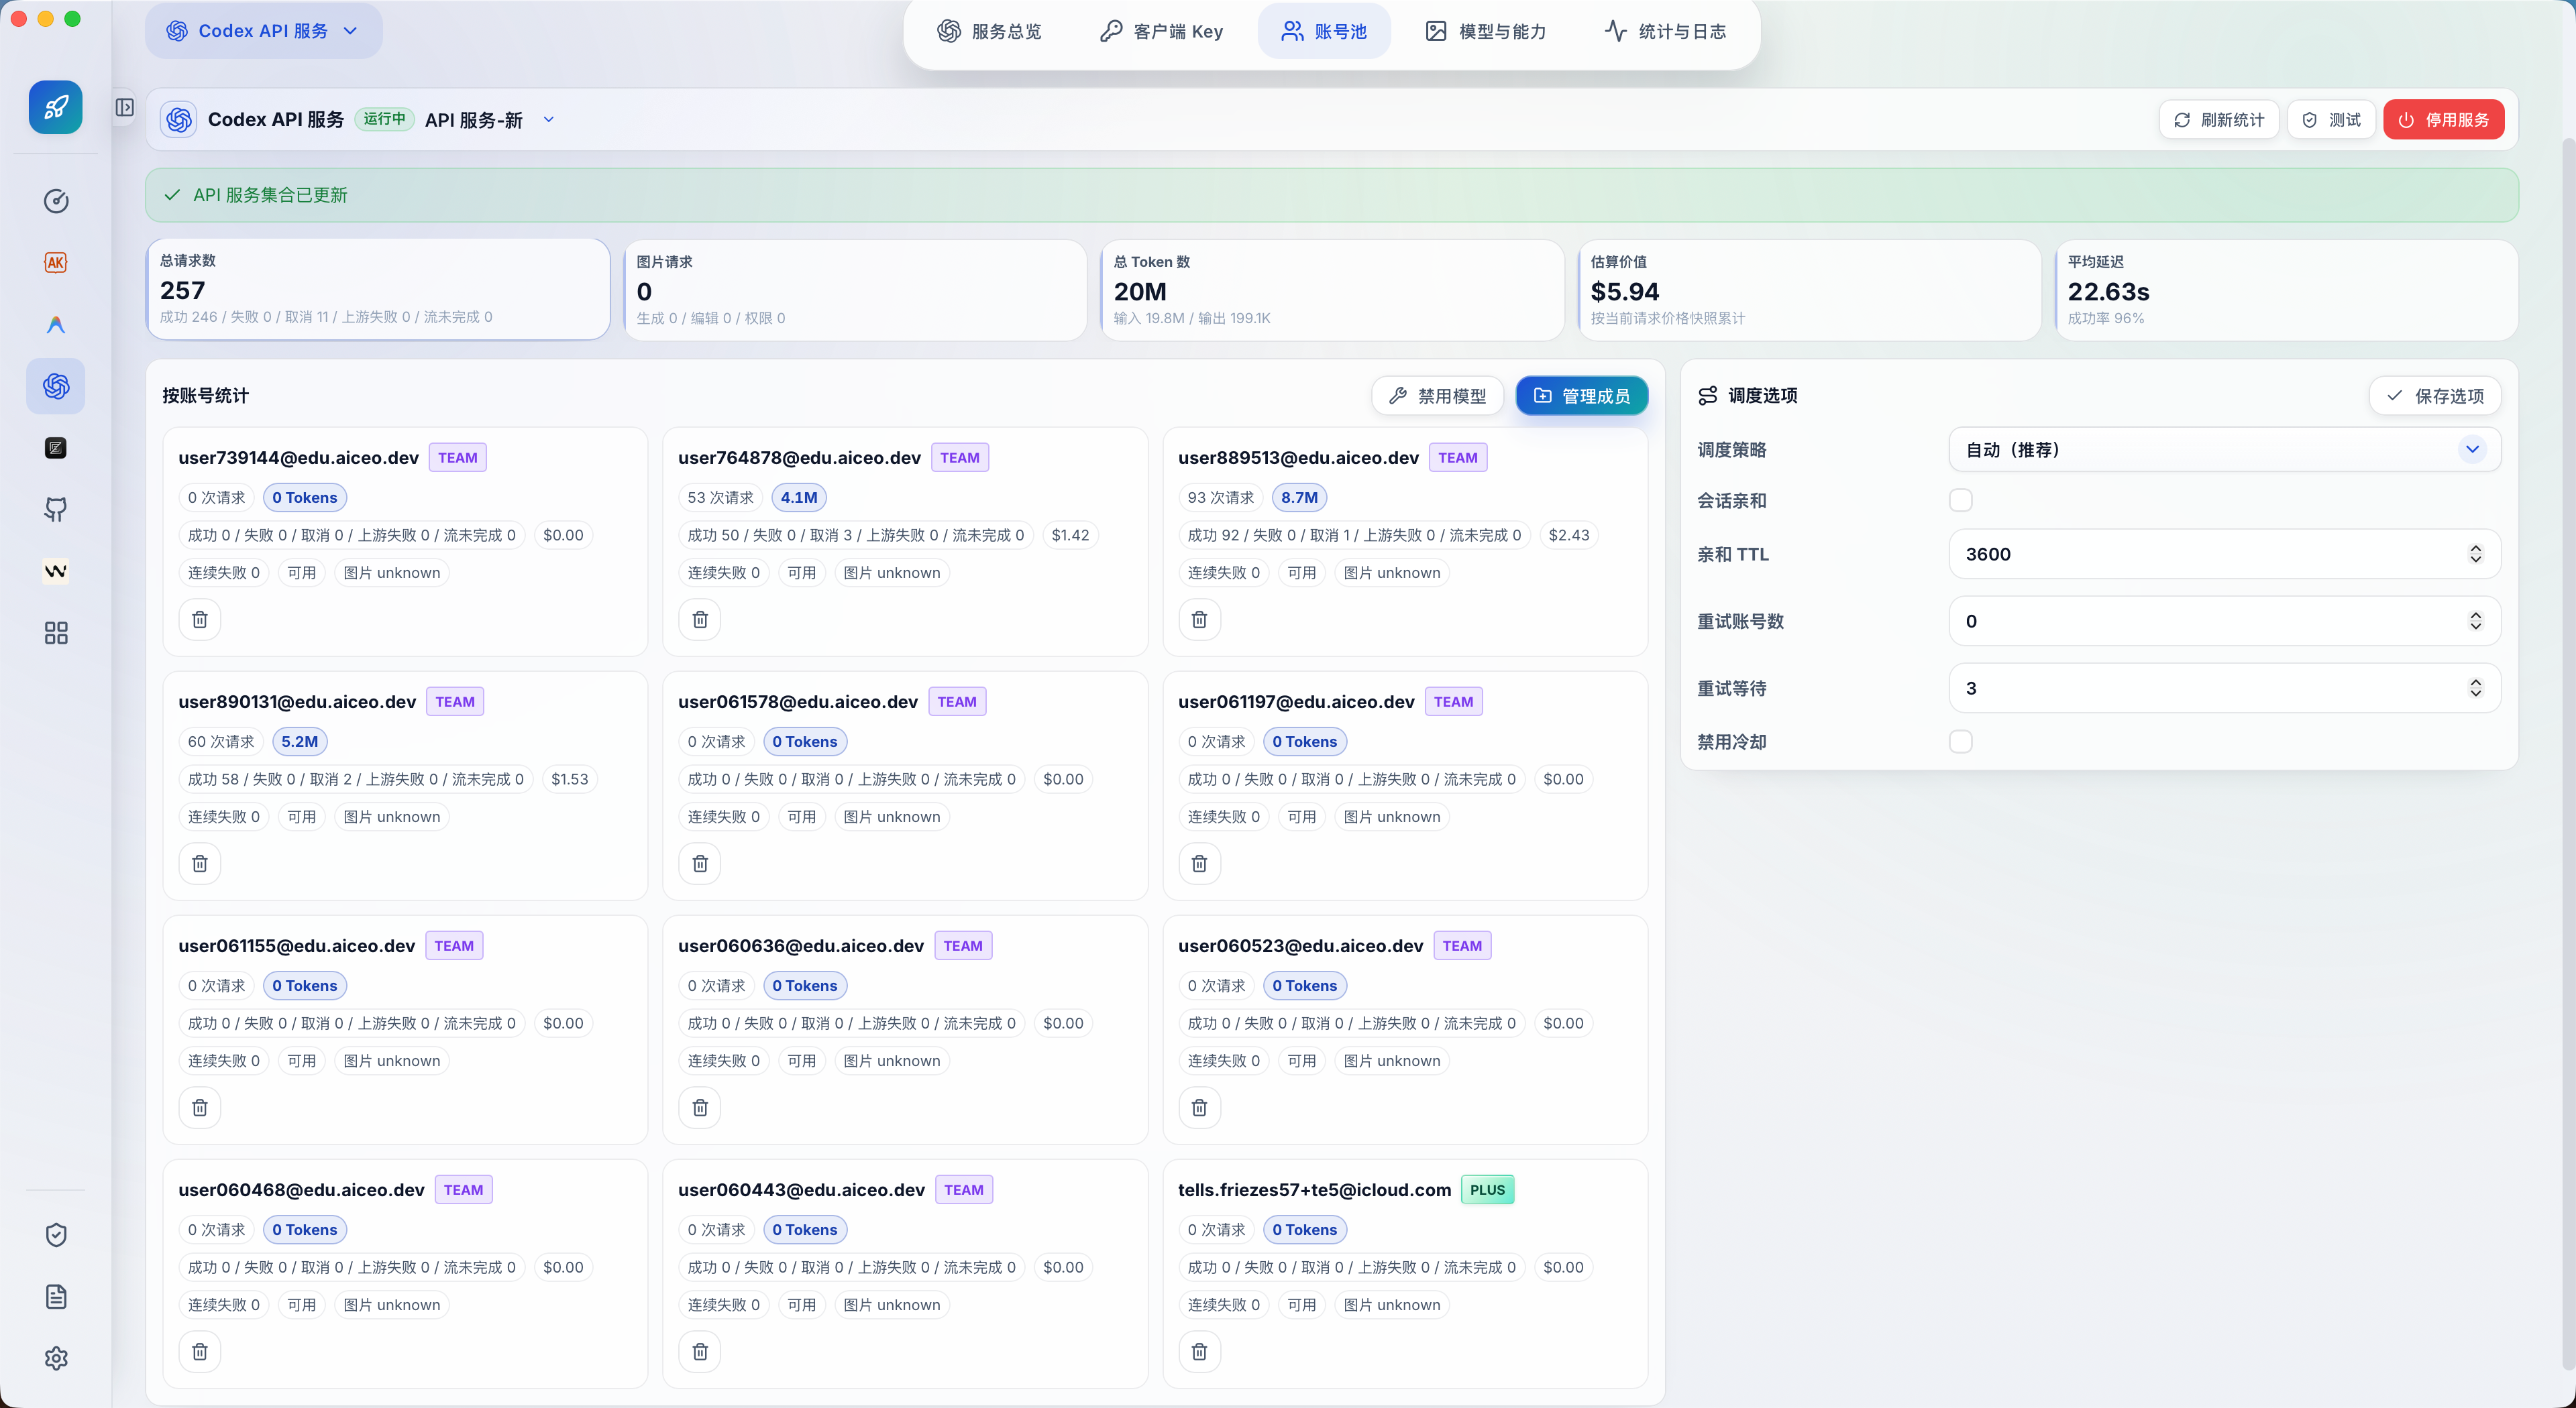Screen dimensions: 2576x1408
Task: Click the 总请求数 stat card showing 257
Action: (378, 290)
